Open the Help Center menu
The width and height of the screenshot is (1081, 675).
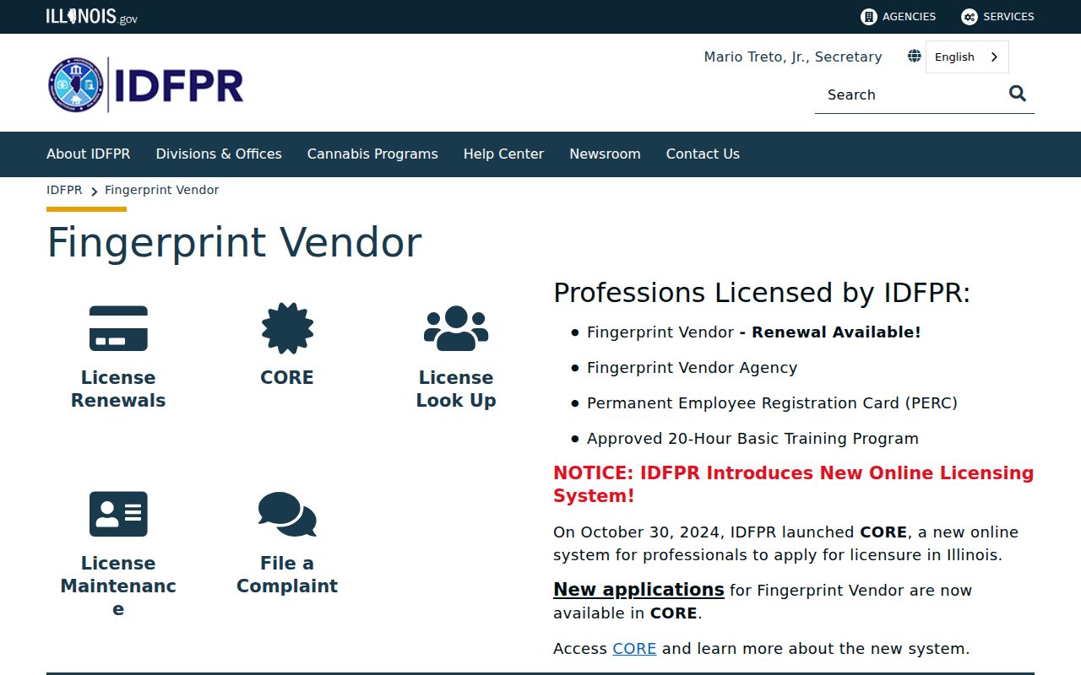tap(503, 154)
